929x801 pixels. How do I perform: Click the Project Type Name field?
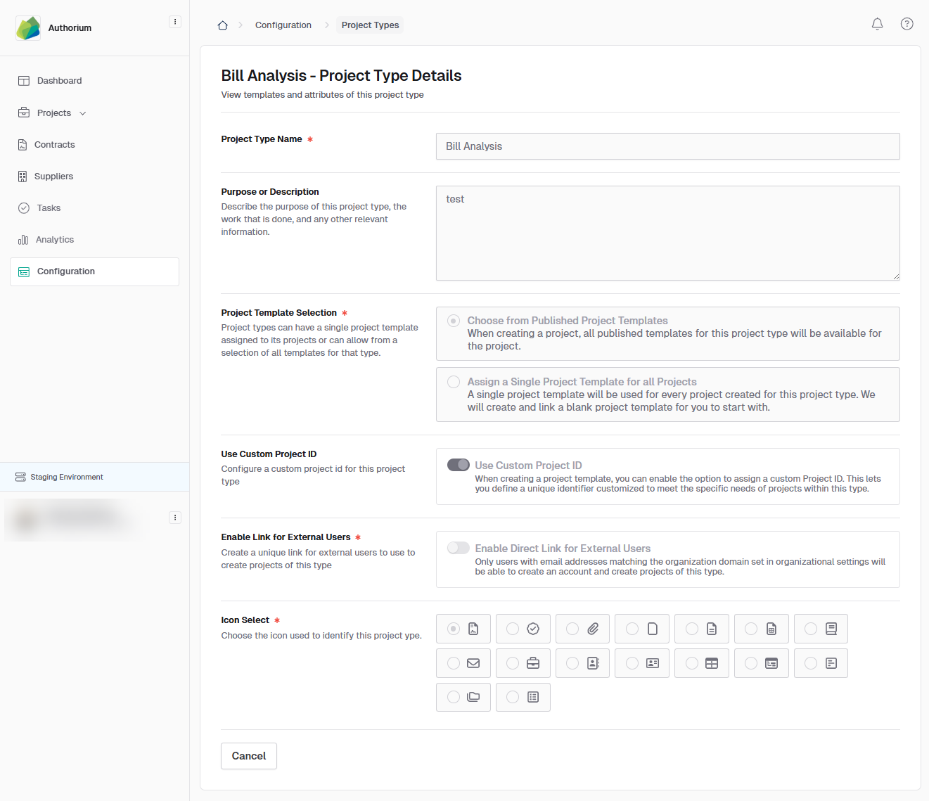pos(667,146)
